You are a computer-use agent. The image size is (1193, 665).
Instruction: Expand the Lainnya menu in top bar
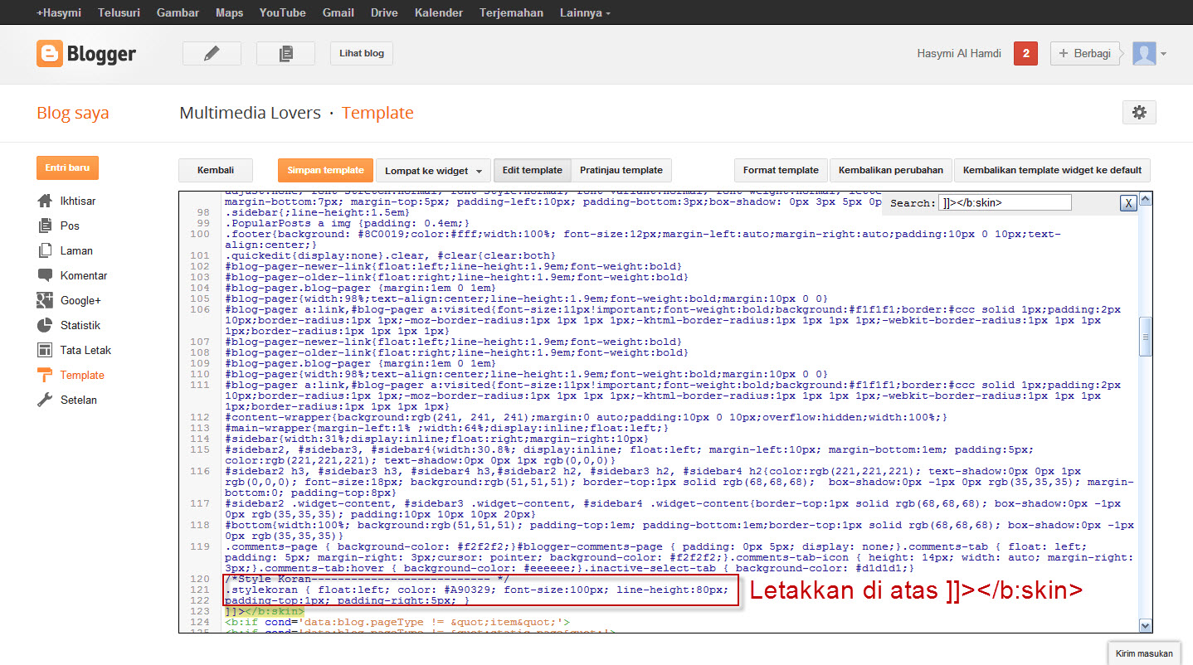coord(585,12)
